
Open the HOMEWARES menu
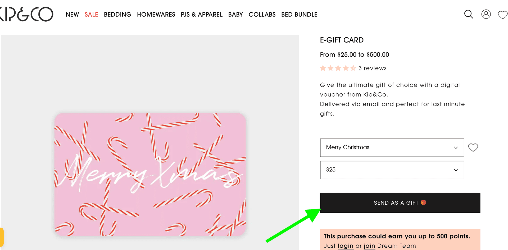click(x=156, y=15)
